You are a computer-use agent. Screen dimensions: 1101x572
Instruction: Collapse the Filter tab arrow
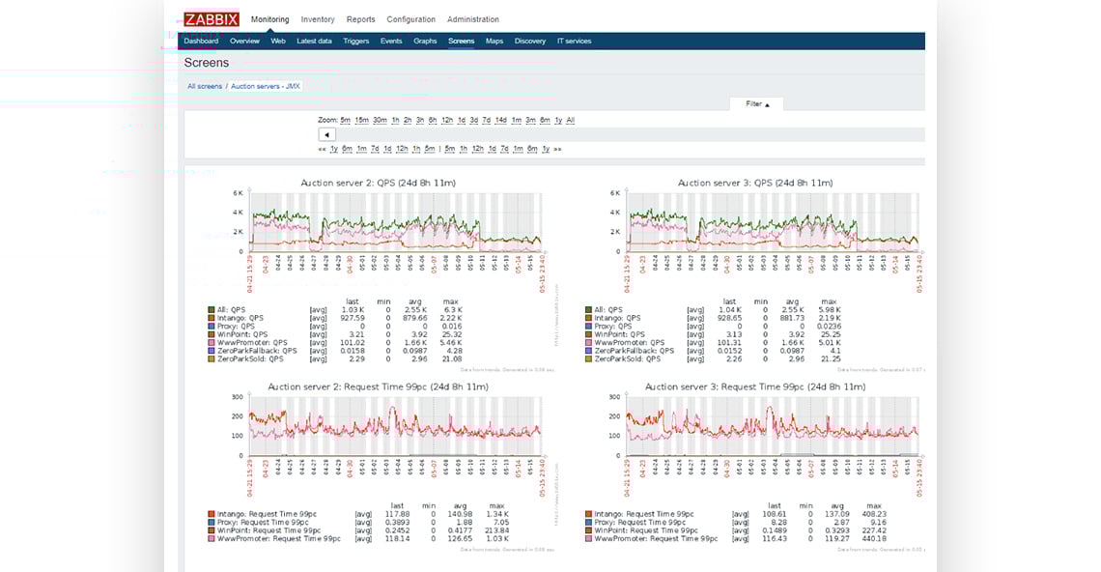(x=767, y=104)
